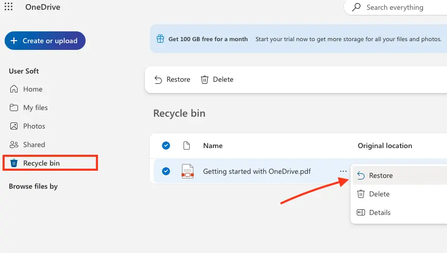Open the app launcher grid icon

point(8,7)
